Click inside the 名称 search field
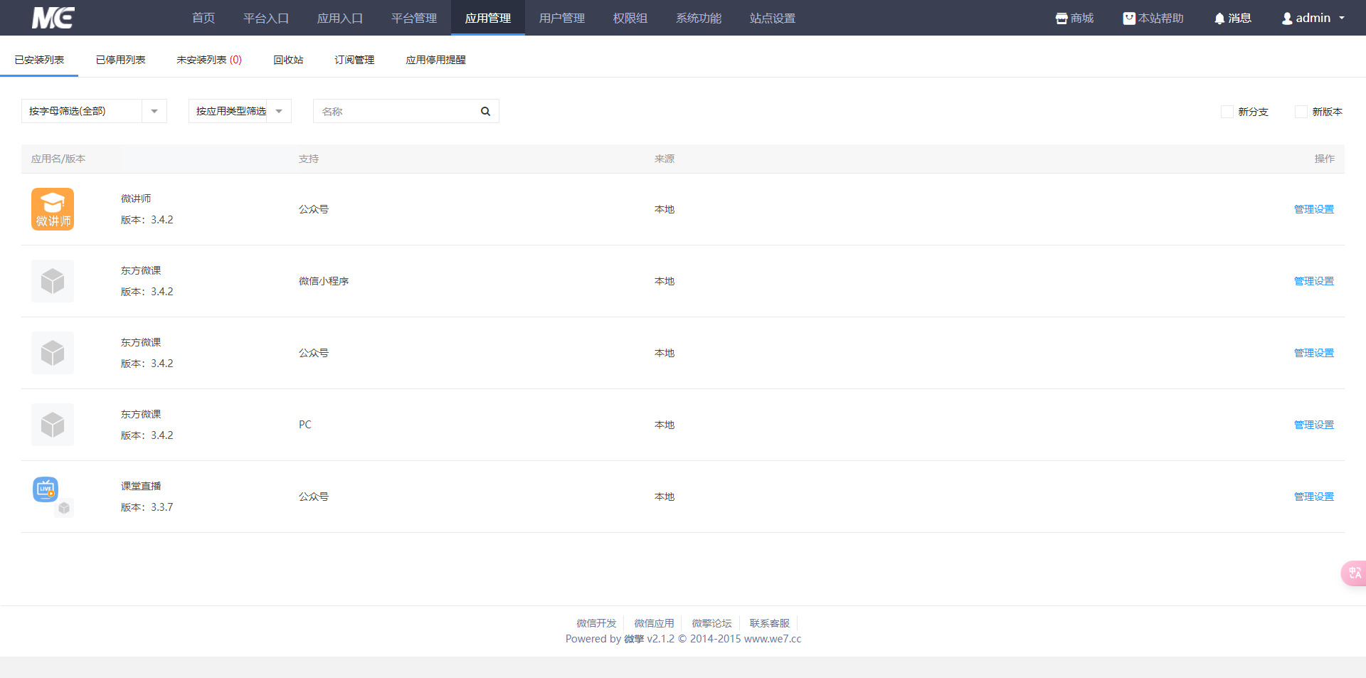 [391, 111]
